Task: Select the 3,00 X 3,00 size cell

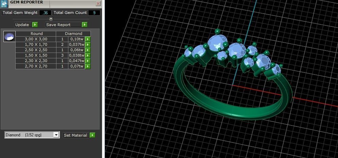Action: (36, 39)
